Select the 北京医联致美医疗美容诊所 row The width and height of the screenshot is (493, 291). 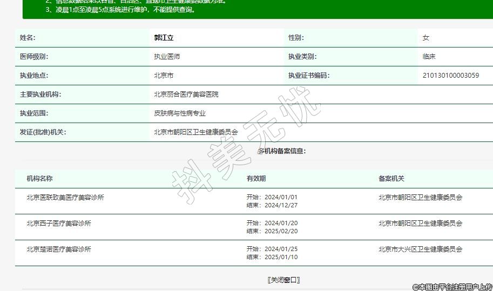pos(65,198)
